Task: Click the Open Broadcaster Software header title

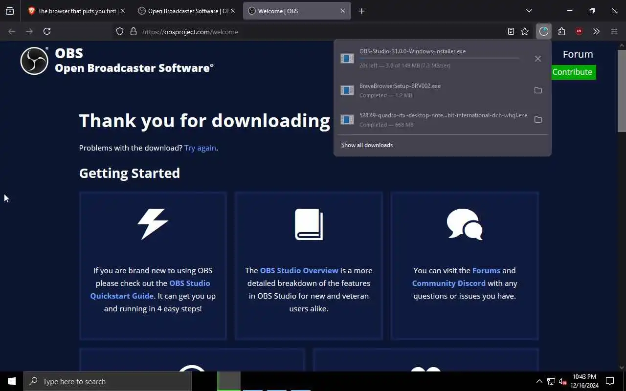Action: [x=134, y=68]
